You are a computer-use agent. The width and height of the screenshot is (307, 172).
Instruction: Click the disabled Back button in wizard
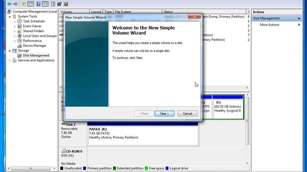pos(144,114)
